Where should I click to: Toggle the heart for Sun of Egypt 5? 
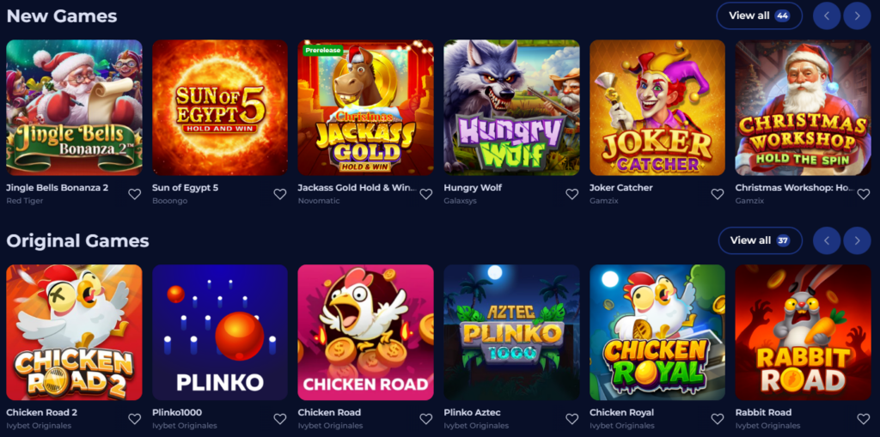tap(280, 194)
